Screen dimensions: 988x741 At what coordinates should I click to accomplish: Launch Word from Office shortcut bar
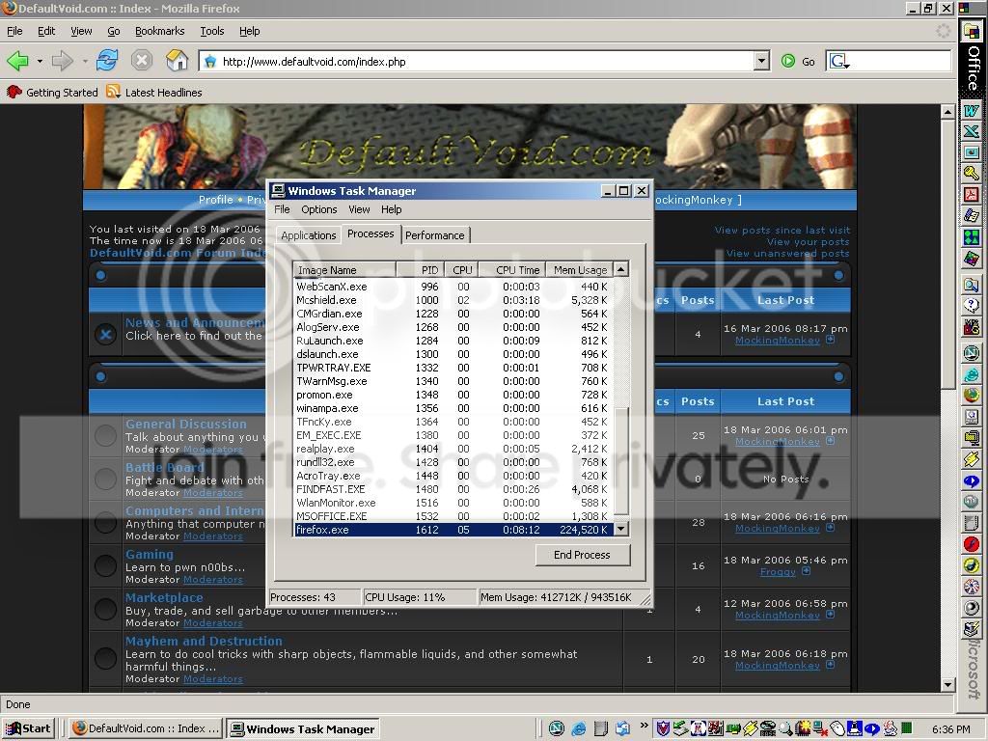(x=971, y=110)
